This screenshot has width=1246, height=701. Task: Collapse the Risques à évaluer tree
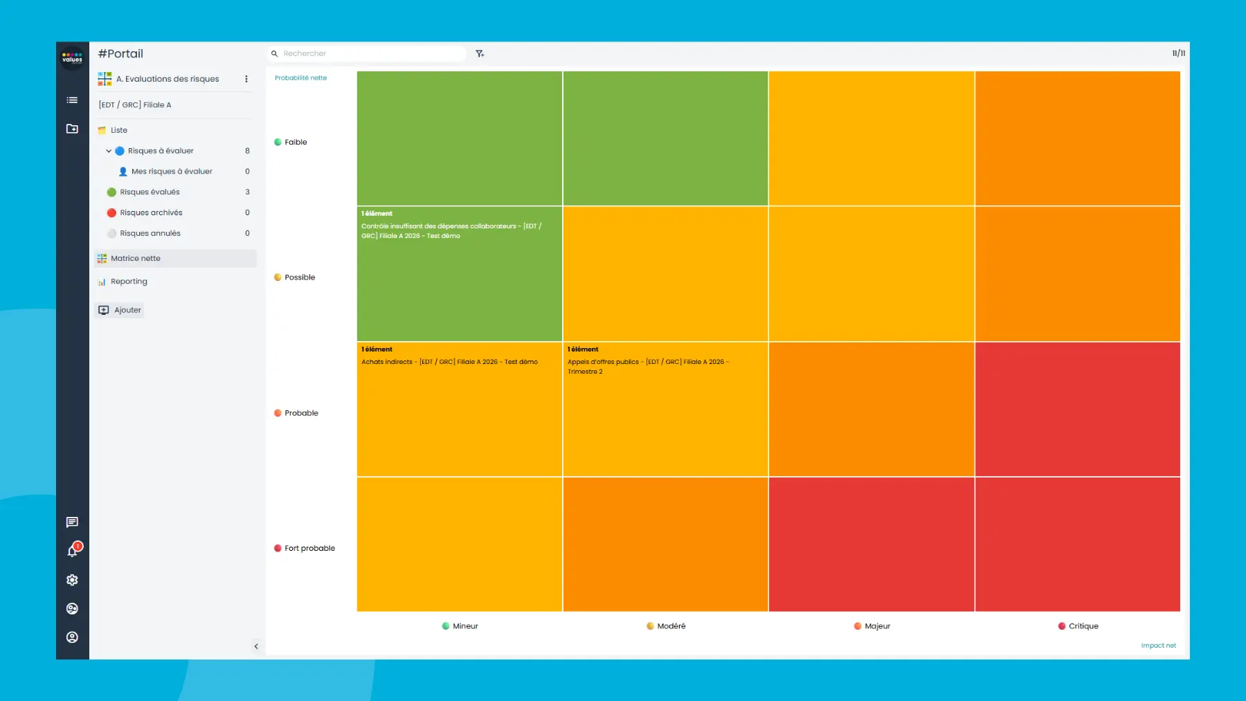pyautogui.click(x=109, y=151)
